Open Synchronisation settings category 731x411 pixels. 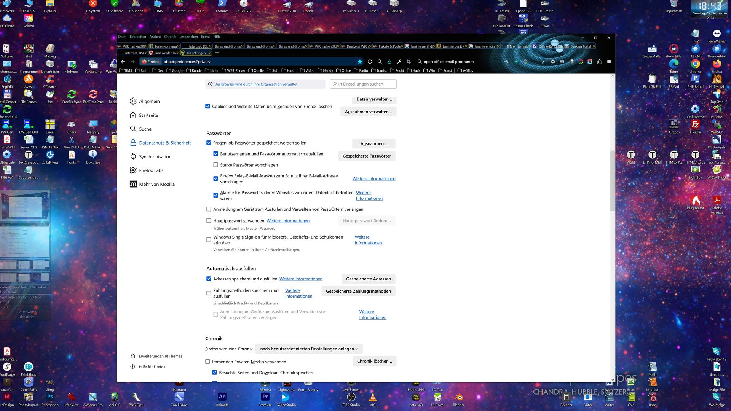155,157
